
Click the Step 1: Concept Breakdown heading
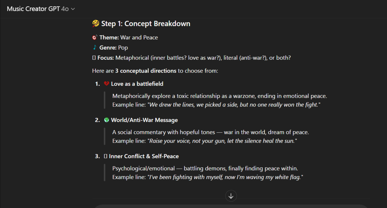[x=146, y=24]
